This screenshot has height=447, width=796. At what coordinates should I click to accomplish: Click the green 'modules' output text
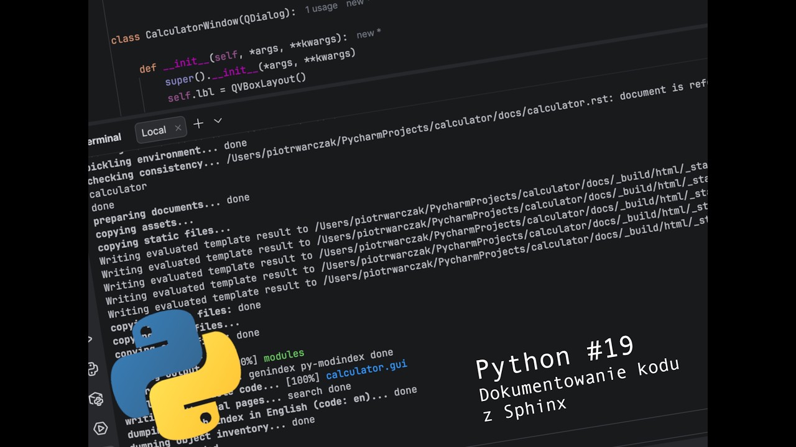[x=284, y=356]
